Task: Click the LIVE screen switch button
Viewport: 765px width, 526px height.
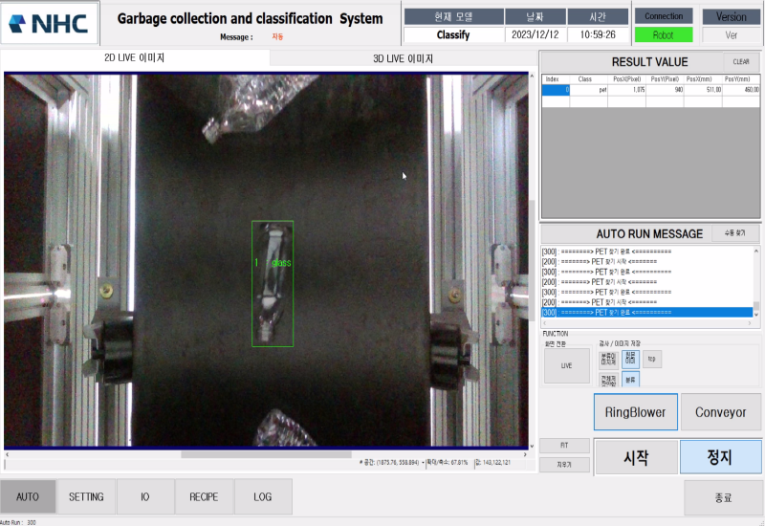Action: click(566, 365)
